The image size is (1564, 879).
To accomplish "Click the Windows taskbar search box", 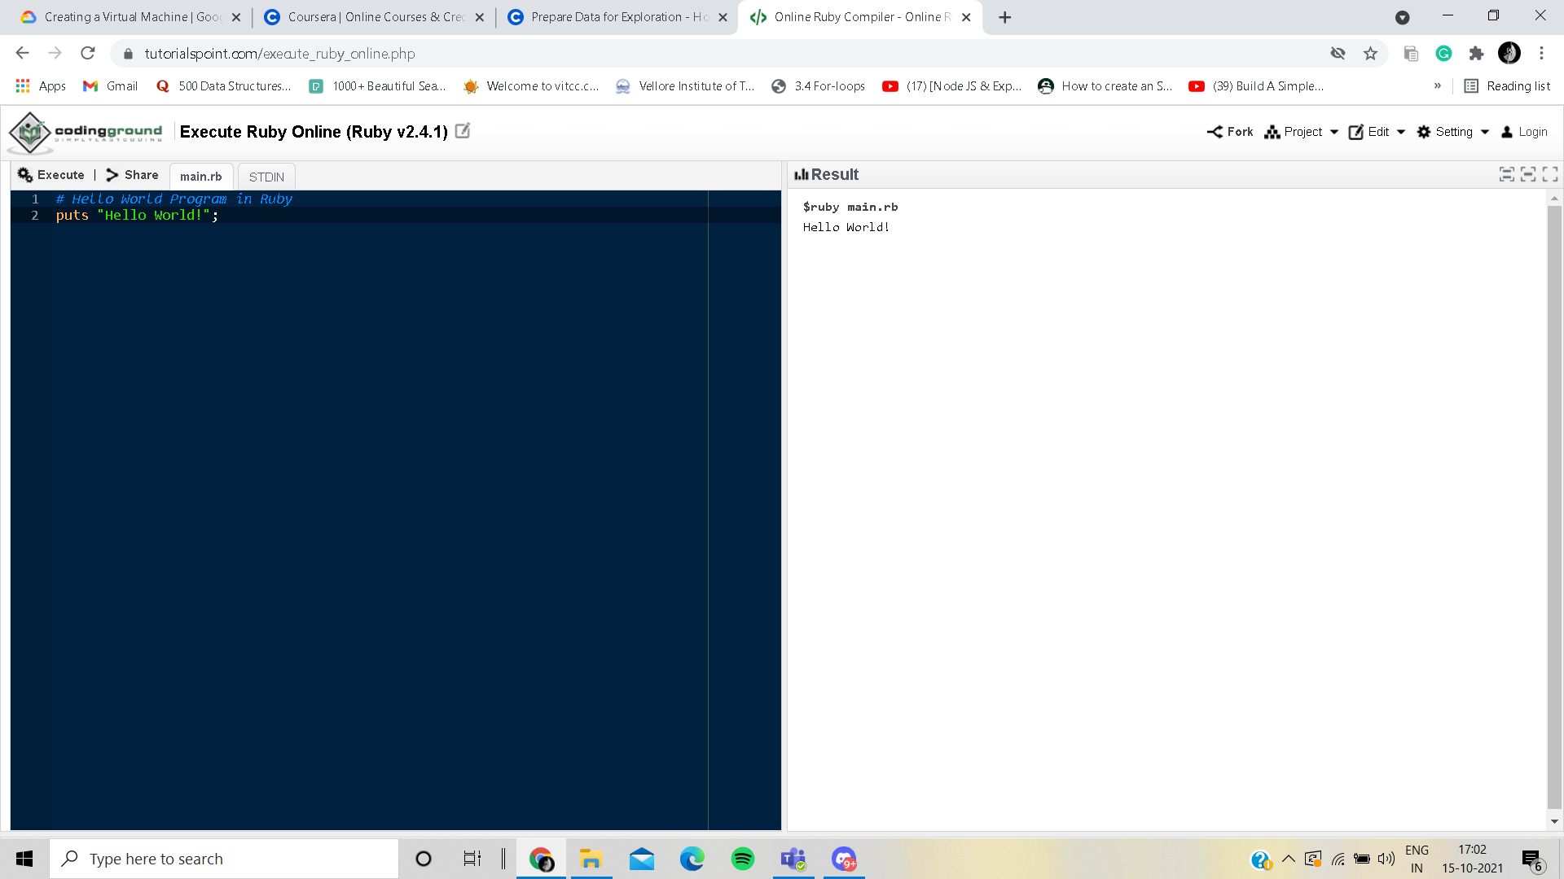I will click(224, 859).
